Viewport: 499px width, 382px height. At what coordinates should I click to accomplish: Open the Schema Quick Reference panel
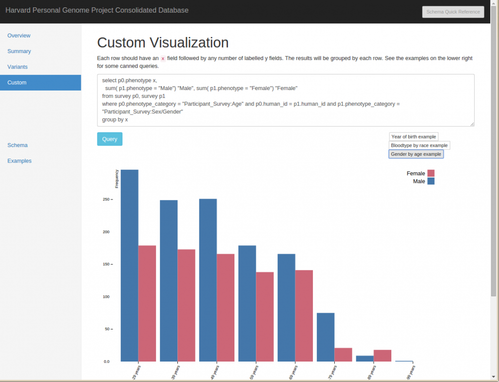tap(453, 12)
